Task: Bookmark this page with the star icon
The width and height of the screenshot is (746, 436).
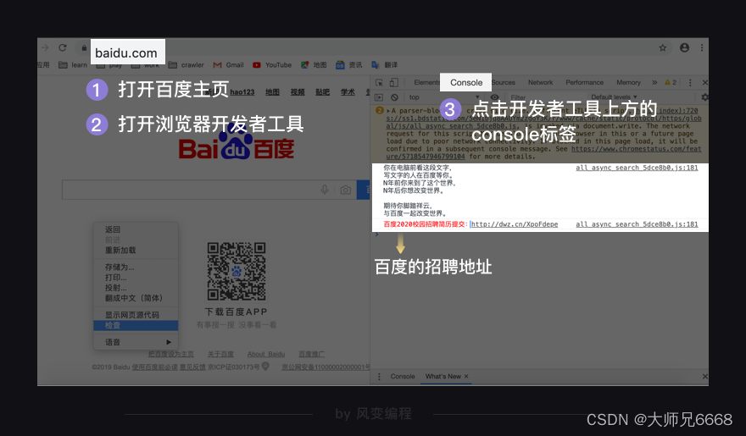Action: [x=662, y=47]
